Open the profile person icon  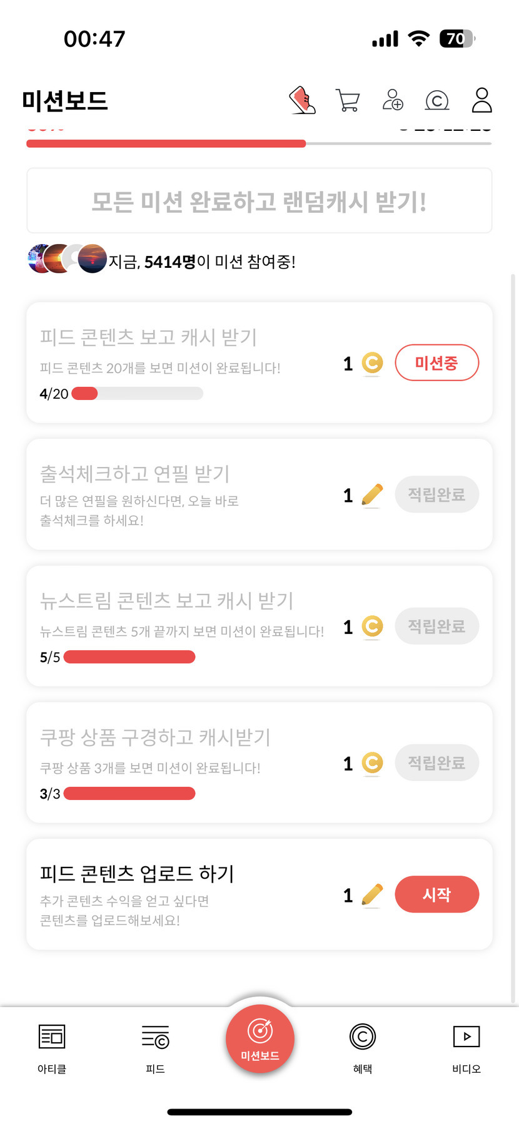[481, 100]
